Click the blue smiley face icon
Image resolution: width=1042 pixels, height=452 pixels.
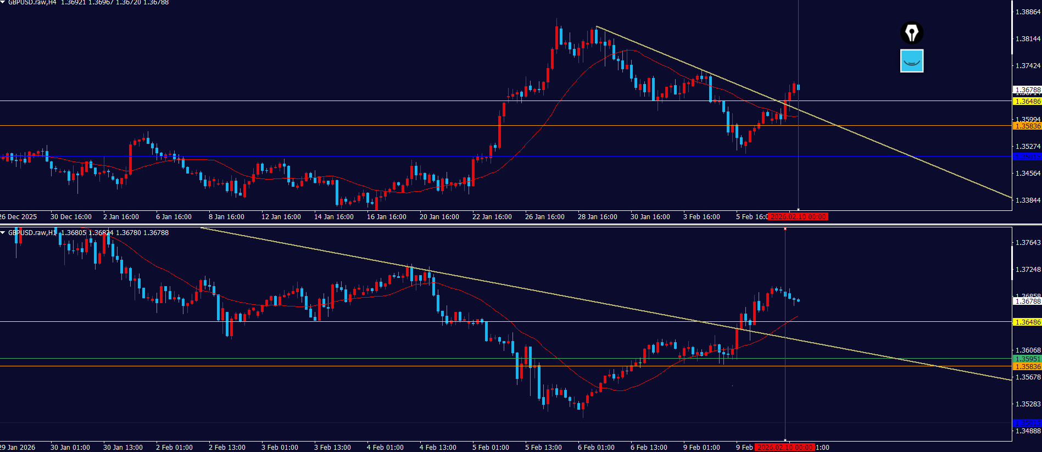(912, 60)
